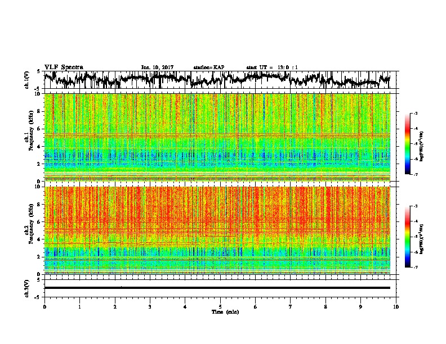Click inside the ch.2 spectrogram panel
Viewport: 446px width, 344px height.
pyautogui.click(x=217, y=230)
